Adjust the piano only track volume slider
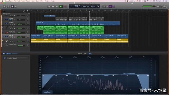Image resolution: width=169 pixels, height=95 pixels. pos(21,28)
